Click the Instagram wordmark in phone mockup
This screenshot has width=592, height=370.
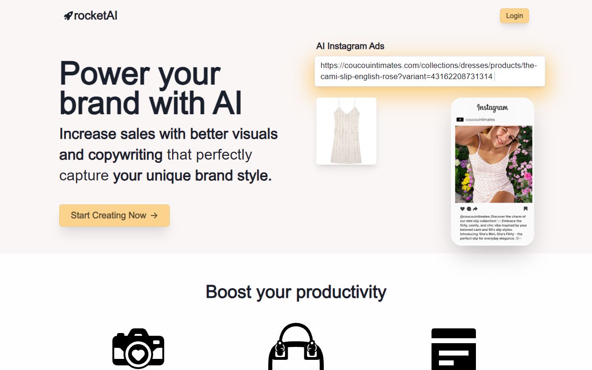click(x=493, y=108)
